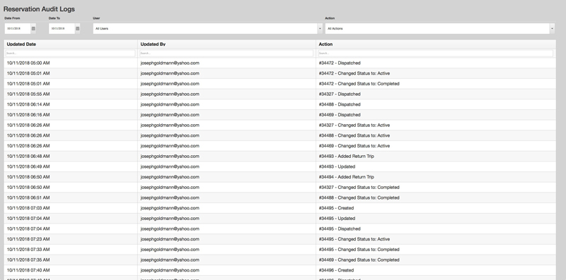Select the #34493 - Added Return Trip row

(279, 156)
